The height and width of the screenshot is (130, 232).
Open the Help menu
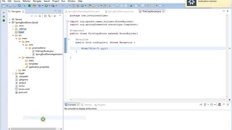tap(80, 1)
